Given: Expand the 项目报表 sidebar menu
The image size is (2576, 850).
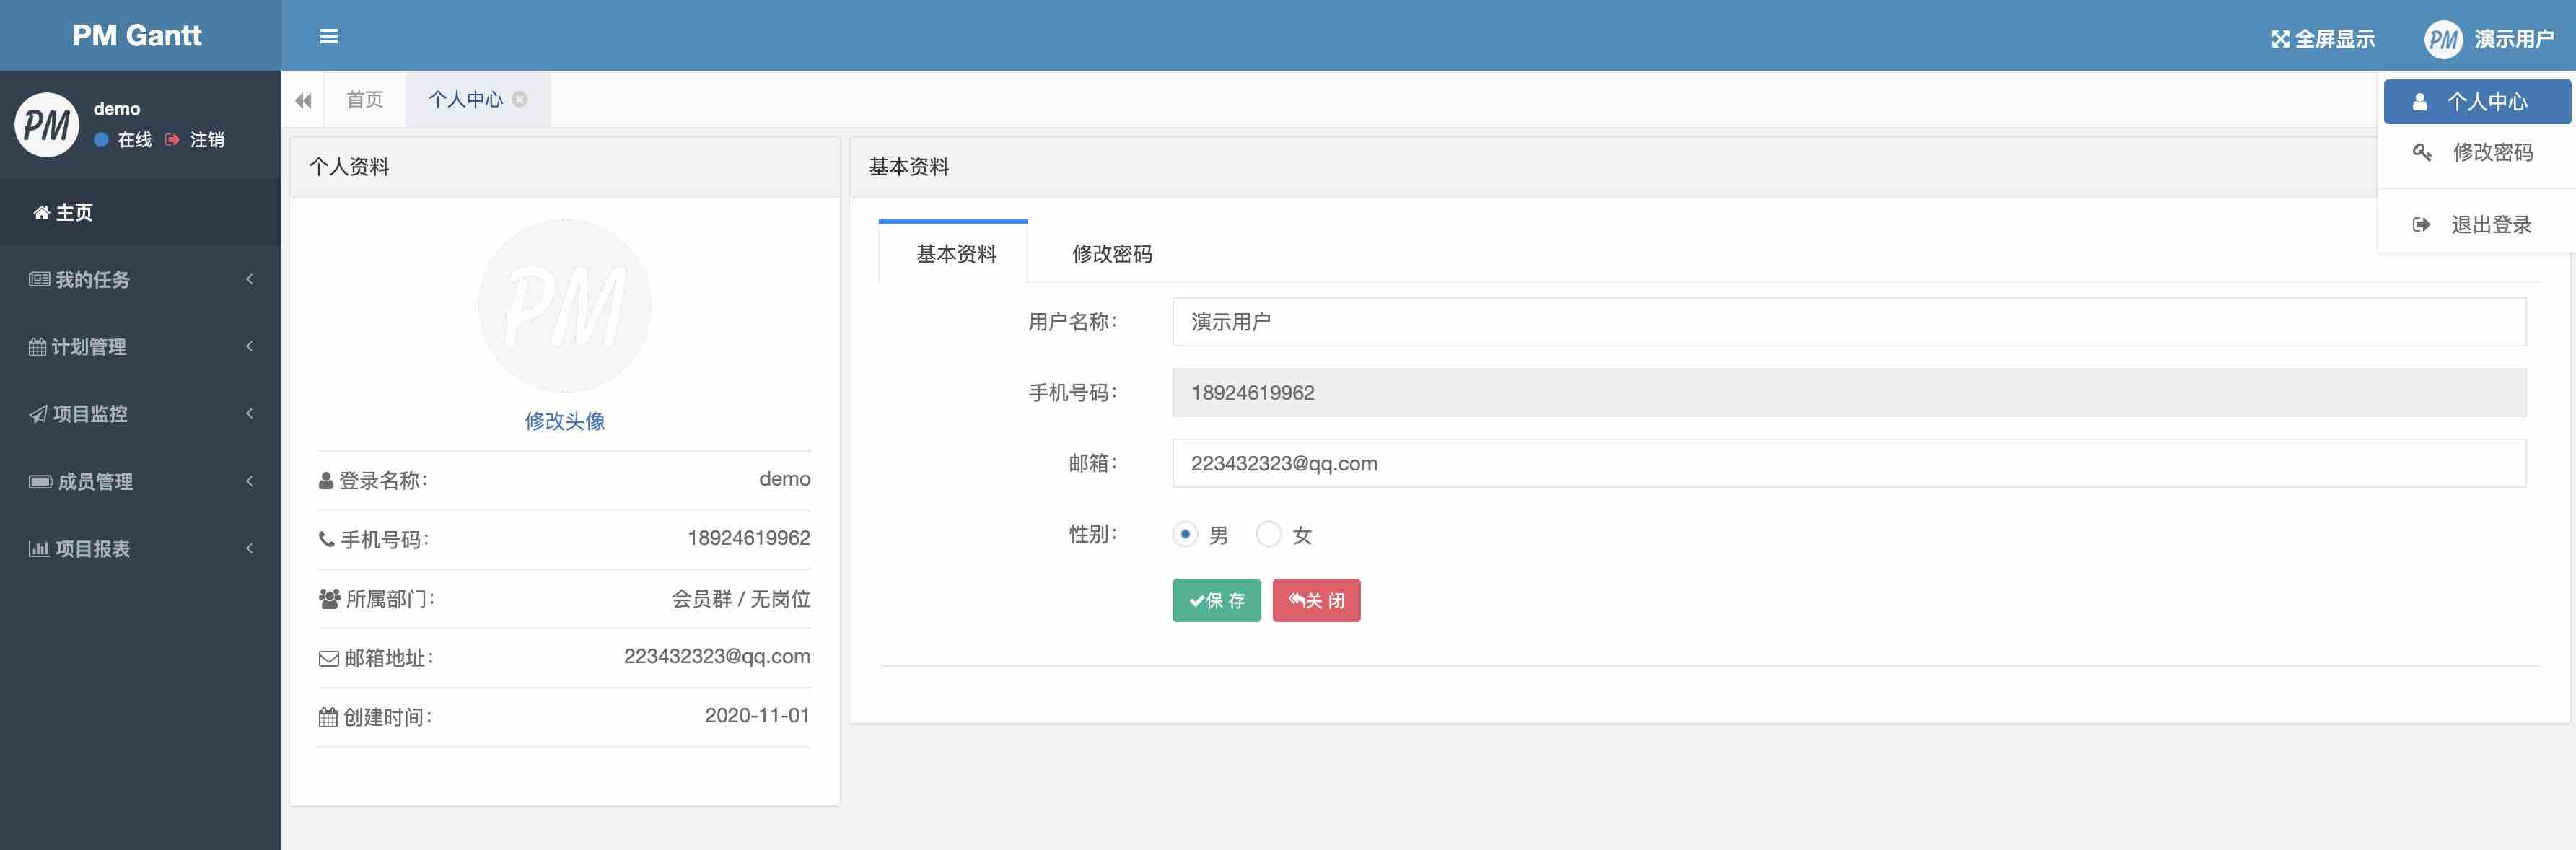Looking at the screenshot, I should point(140,549).
